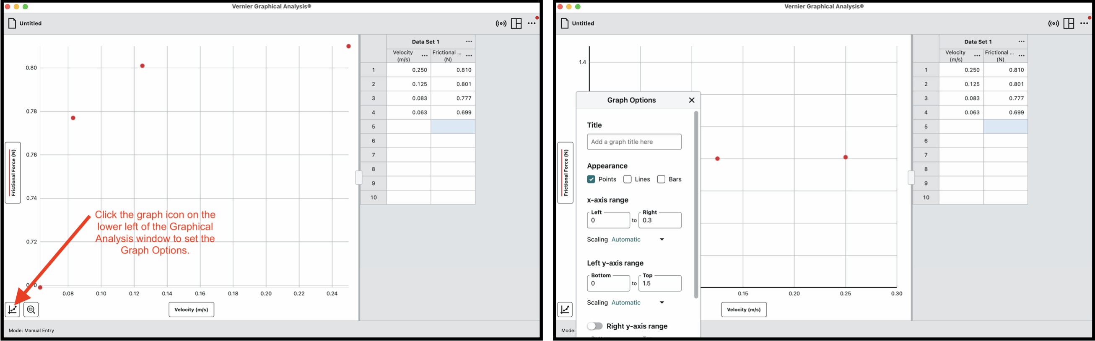
Task: Close the Graph Options panel
Action: (692, 100)
